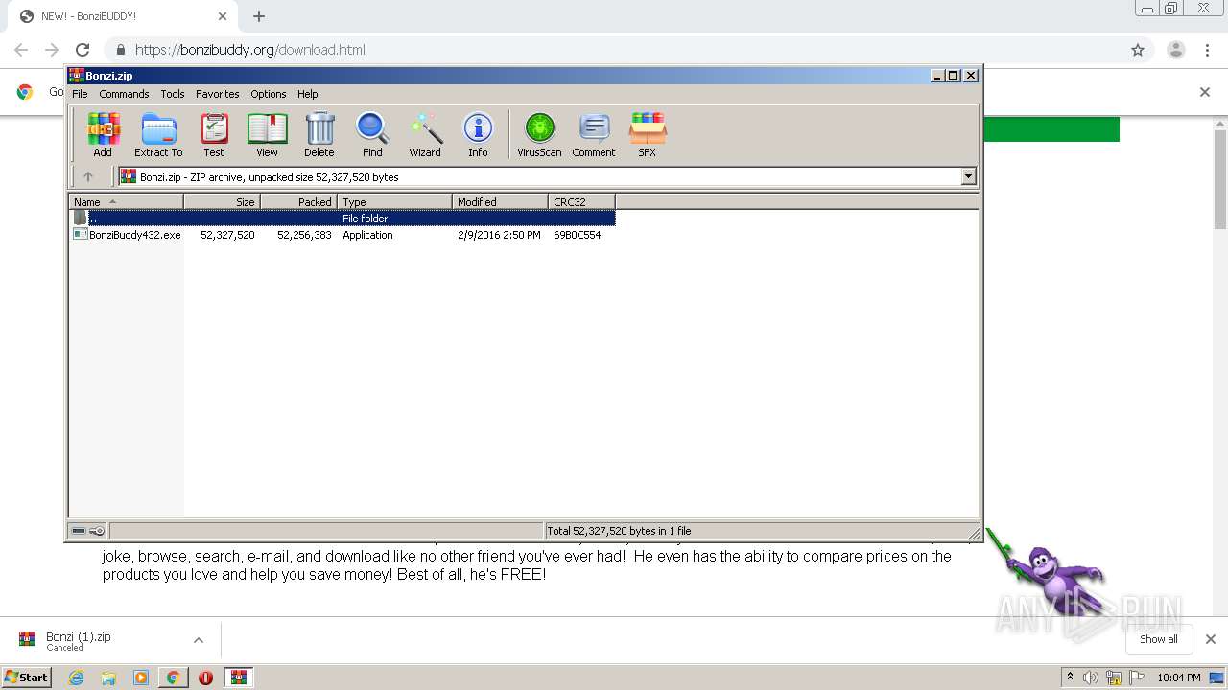The image size is (1228, 690).
Task: Click the CRC value 69B0C554
Action: click(x=578, y=235)
